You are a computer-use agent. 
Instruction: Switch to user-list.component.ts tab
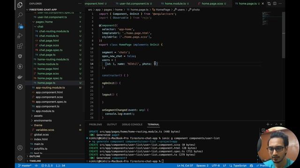coord(134,4)
